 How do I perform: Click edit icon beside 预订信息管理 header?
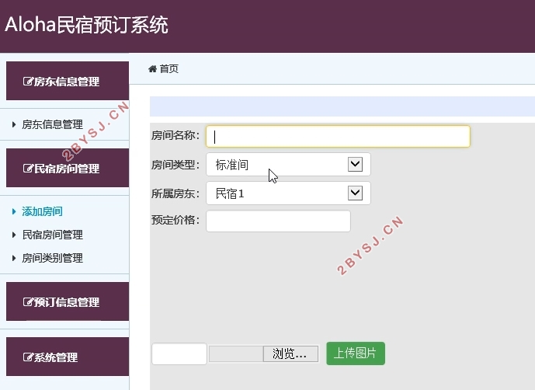[29, 302]
